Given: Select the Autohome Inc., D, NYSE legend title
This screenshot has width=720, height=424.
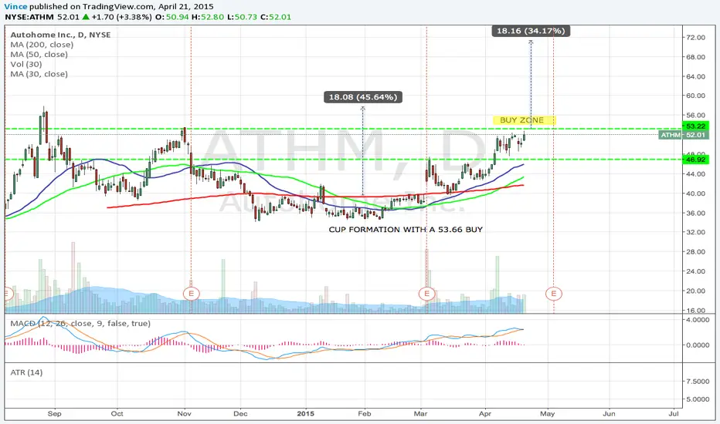Looking at the screenshot, I should click(x=60, y=35).
